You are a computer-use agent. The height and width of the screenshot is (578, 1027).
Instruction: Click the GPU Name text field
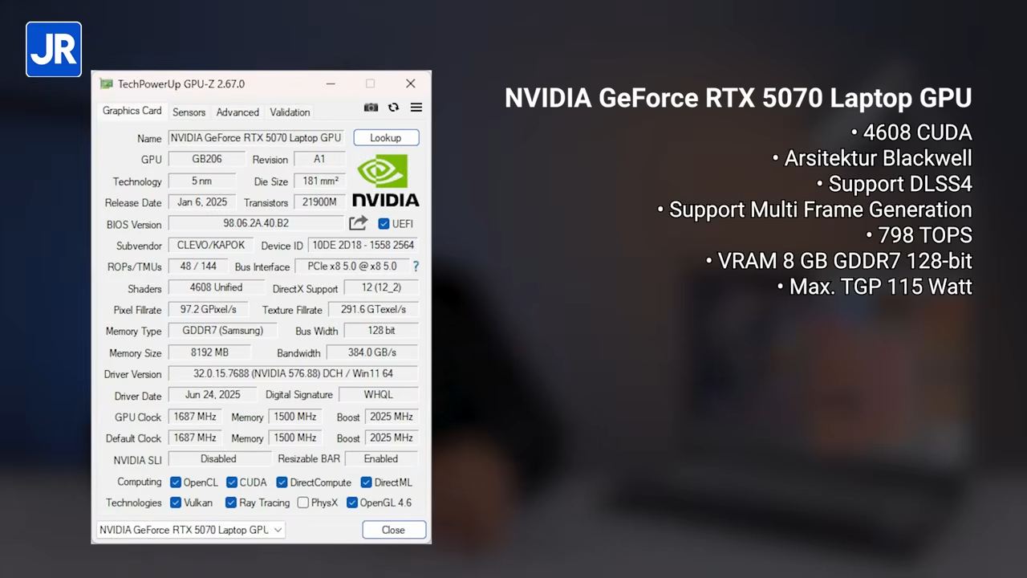pyautogui.click(x=256, y=138)
